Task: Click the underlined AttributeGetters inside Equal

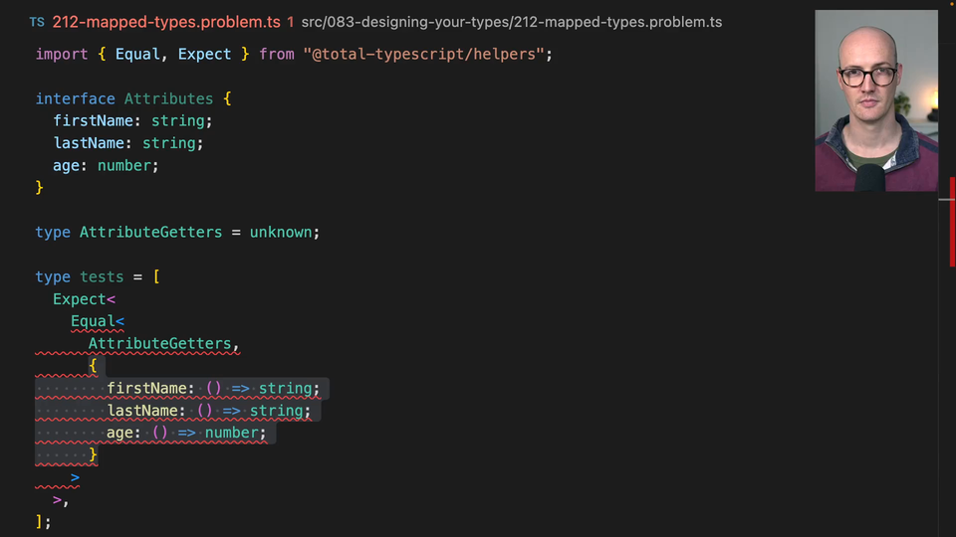Action: (x=159, y=343)
